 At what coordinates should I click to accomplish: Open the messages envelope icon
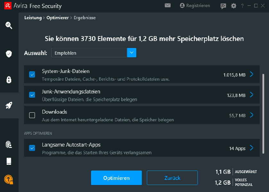tap(167, 5)
